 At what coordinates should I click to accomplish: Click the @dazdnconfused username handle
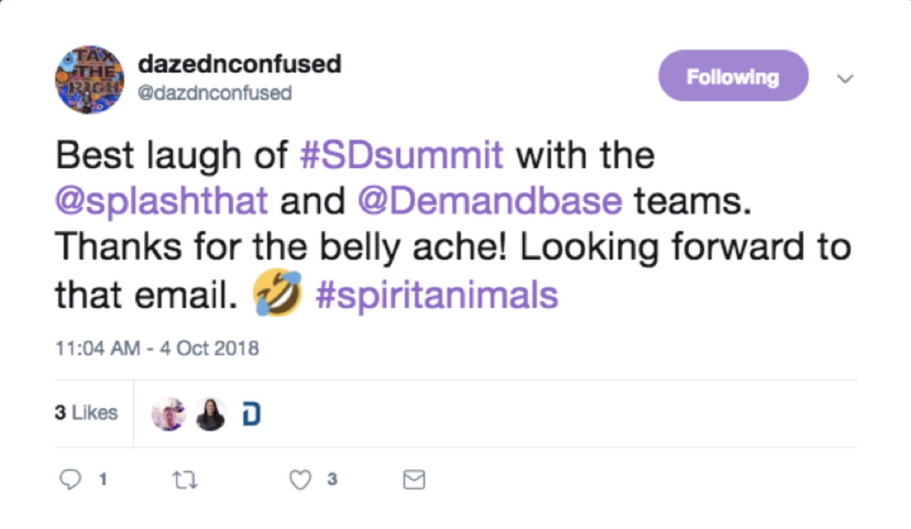[215, 93]
